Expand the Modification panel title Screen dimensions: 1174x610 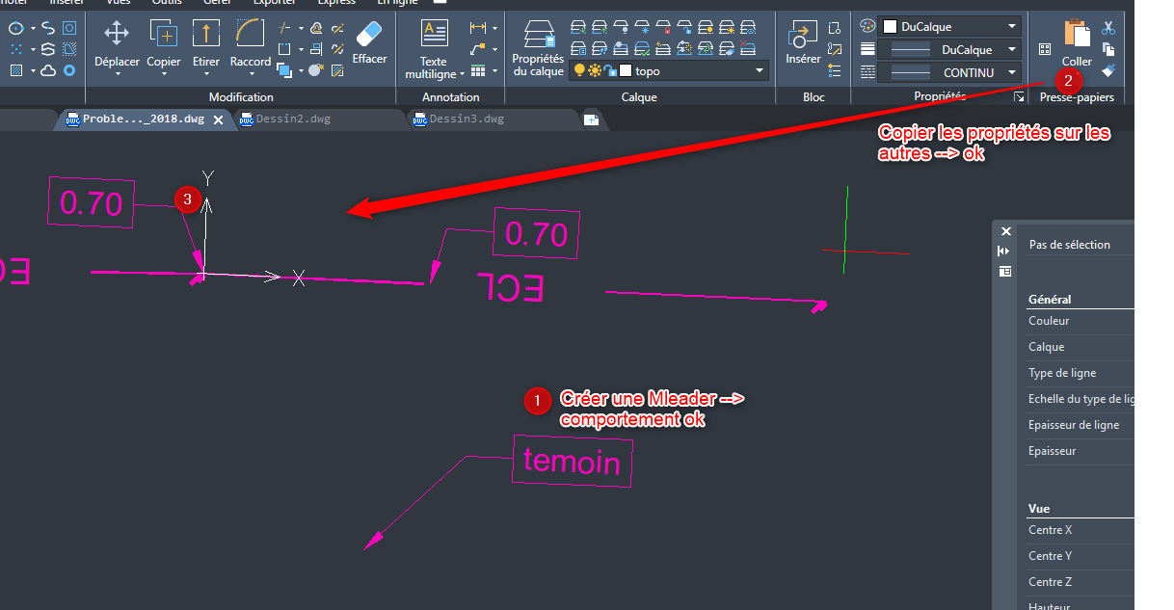click(x=241, y=97)
